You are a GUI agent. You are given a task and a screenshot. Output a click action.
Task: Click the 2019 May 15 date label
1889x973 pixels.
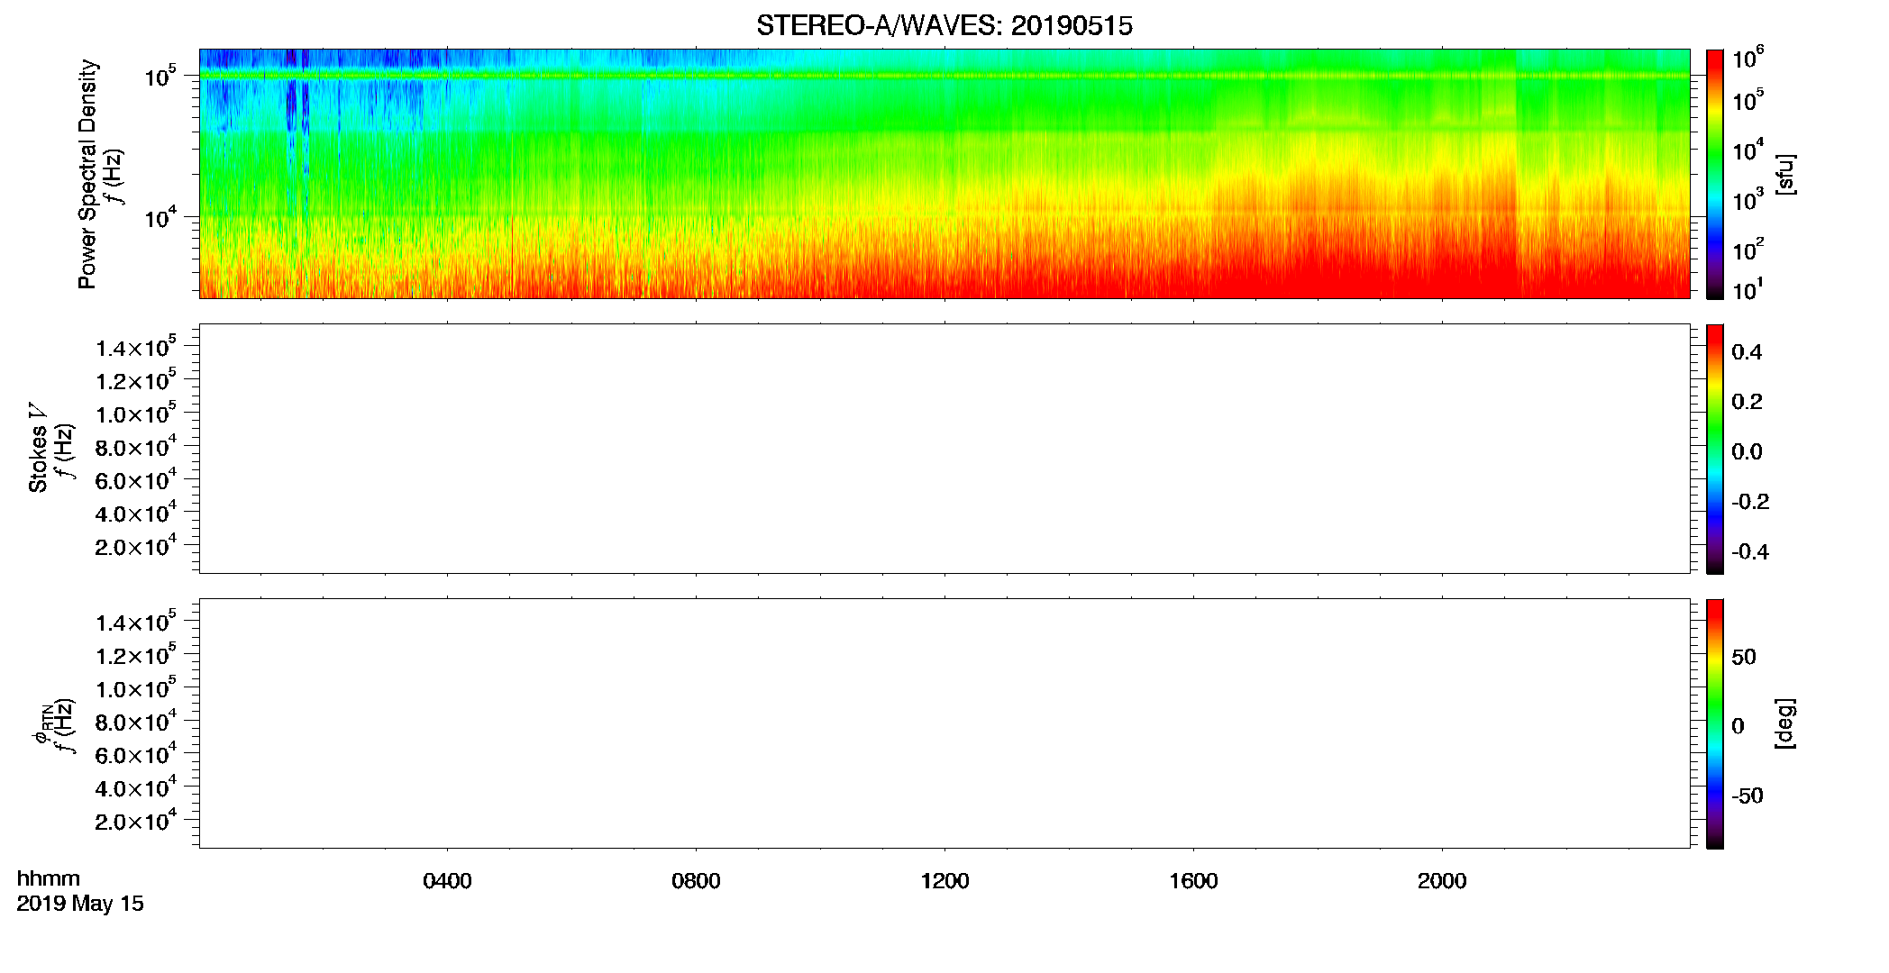pyautogui.click(x=80, y=904)
